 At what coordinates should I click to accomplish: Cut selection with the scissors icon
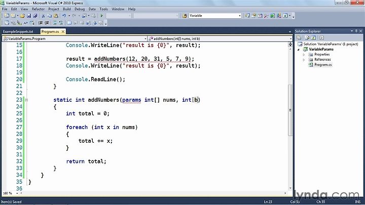click(x=43, y=16)
